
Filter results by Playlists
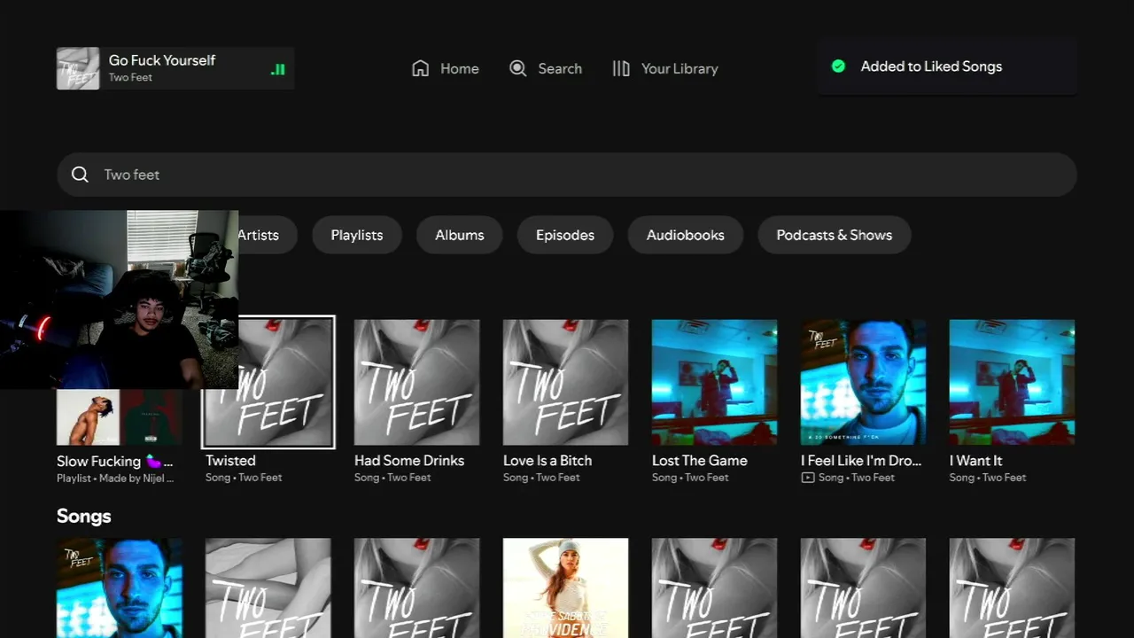click(357, 235)
